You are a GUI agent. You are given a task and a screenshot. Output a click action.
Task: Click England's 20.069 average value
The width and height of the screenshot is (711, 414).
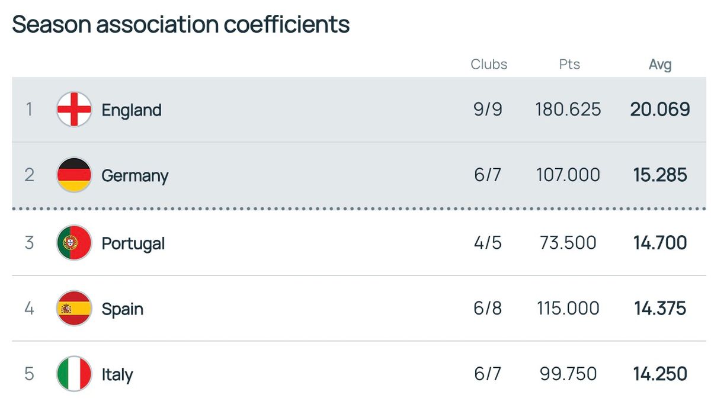click(660, 110)
